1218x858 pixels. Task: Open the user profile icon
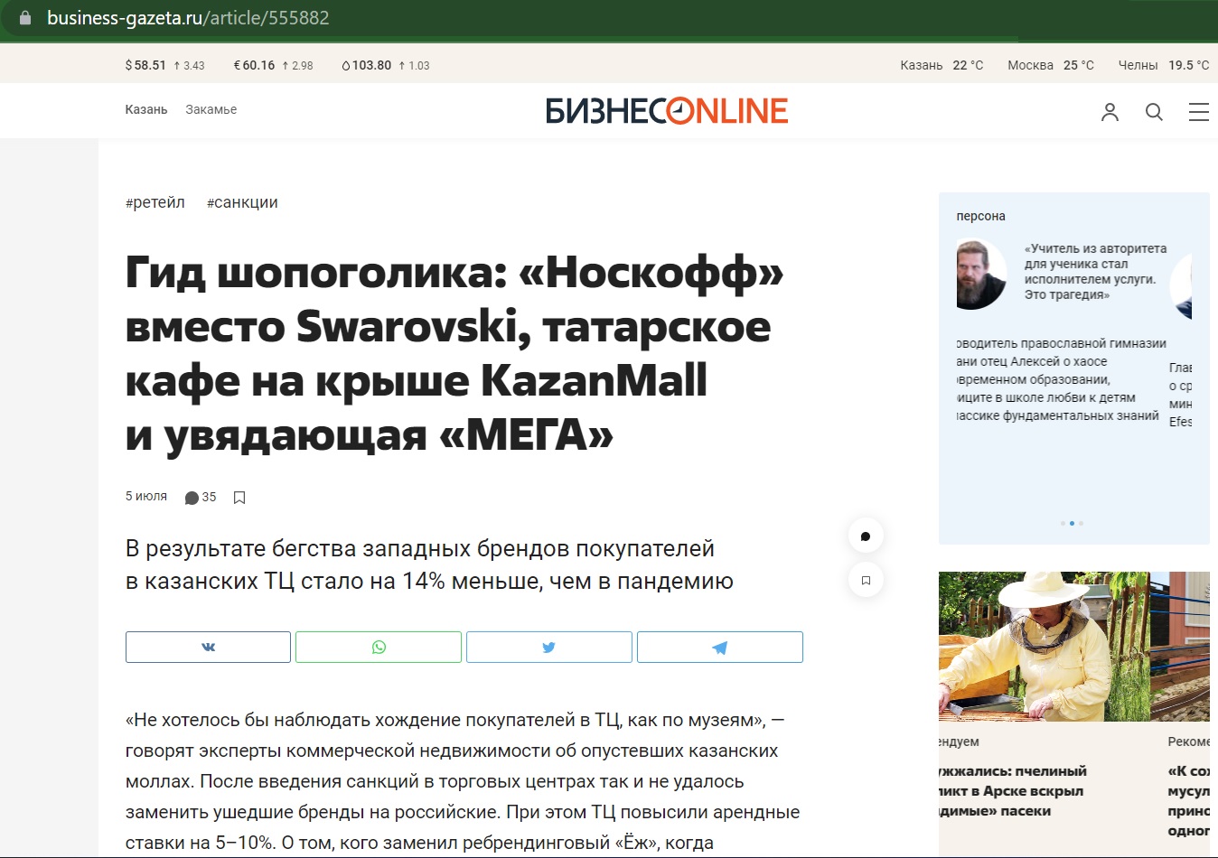click(x=1110, y=112)
